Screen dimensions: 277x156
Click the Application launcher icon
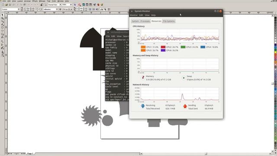click(79, 5)
